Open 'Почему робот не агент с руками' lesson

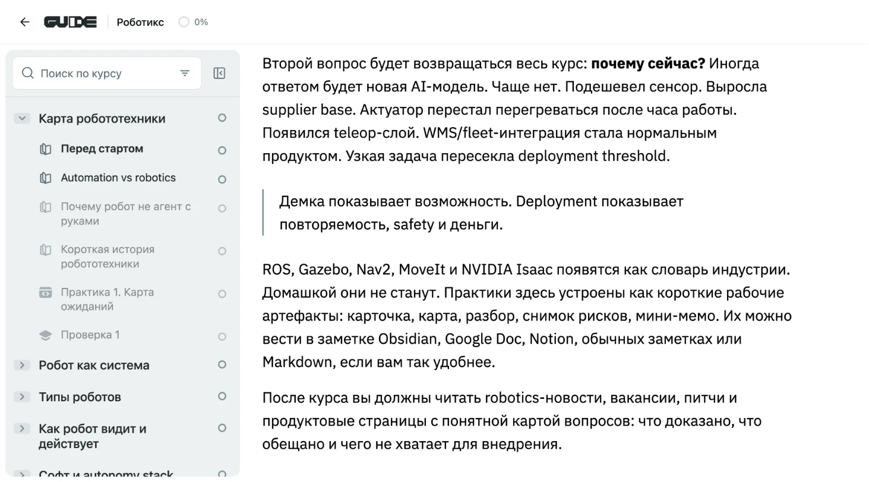coord(126,214)
